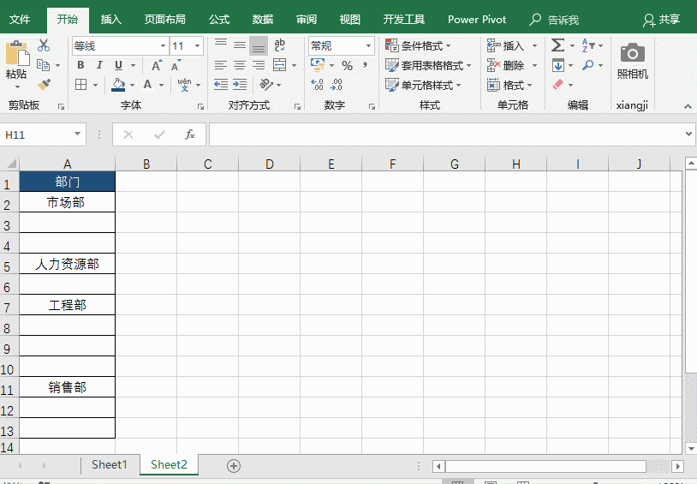Viewport: 697px width, 484px height.
Task: Toggle bold formatting
Action: pyautogui.click(x=80, y=65)
